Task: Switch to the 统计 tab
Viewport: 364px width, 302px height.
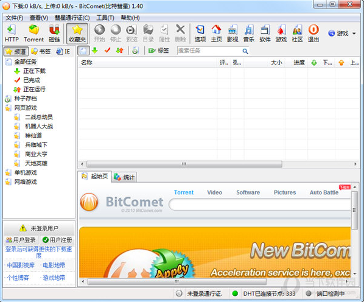Action: pos(124,177)
